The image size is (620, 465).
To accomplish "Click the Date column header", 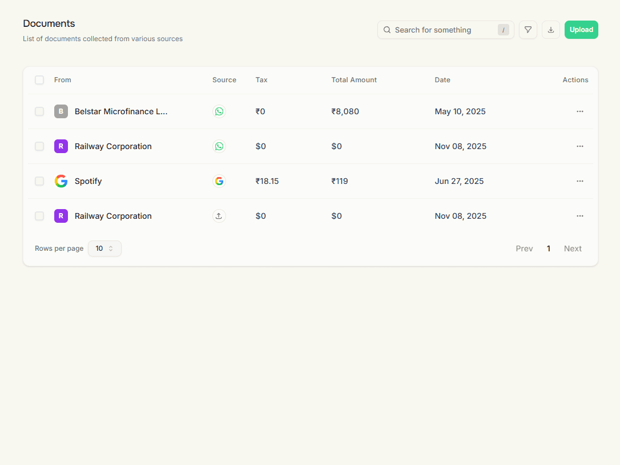I will coord(442,80).
